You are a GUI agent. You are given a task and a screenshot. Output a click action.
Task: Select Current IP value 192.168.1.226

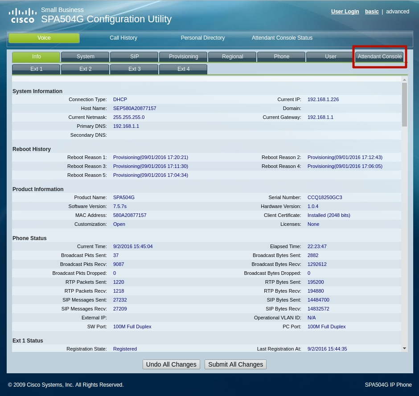323,100
